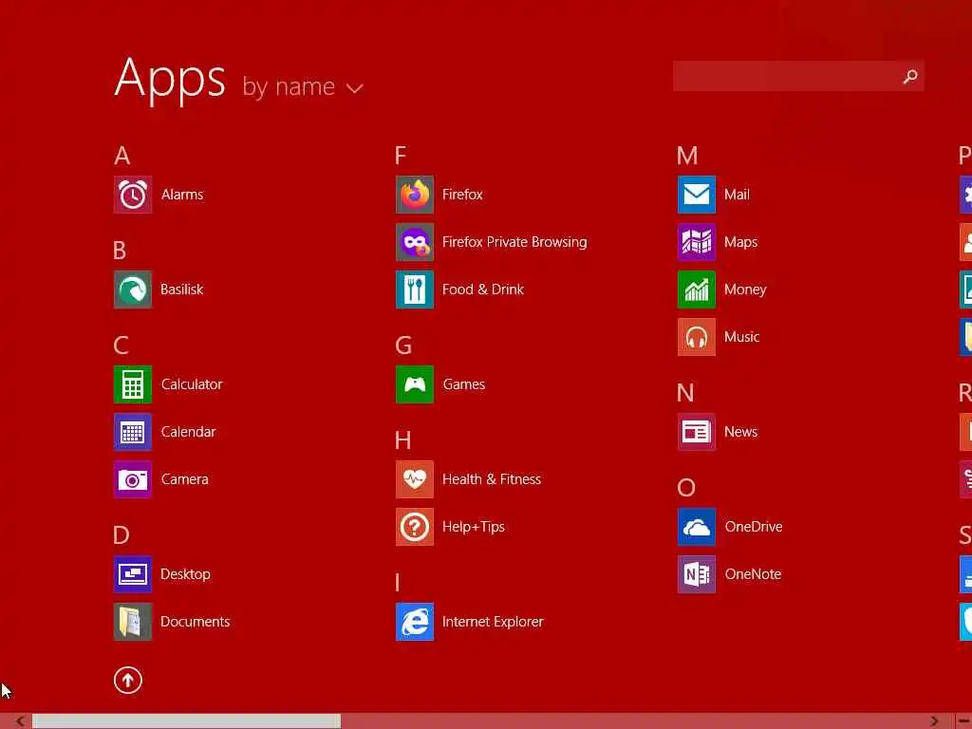This screenshot has width=972, height=729.
Task: Click the 'Music' label text
Action: [x=742, y=337]
